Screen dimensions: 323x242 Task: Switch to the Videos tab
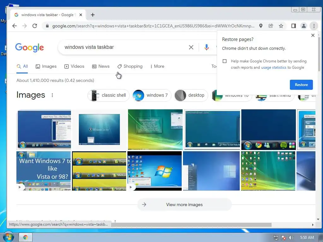pos(74,66)
